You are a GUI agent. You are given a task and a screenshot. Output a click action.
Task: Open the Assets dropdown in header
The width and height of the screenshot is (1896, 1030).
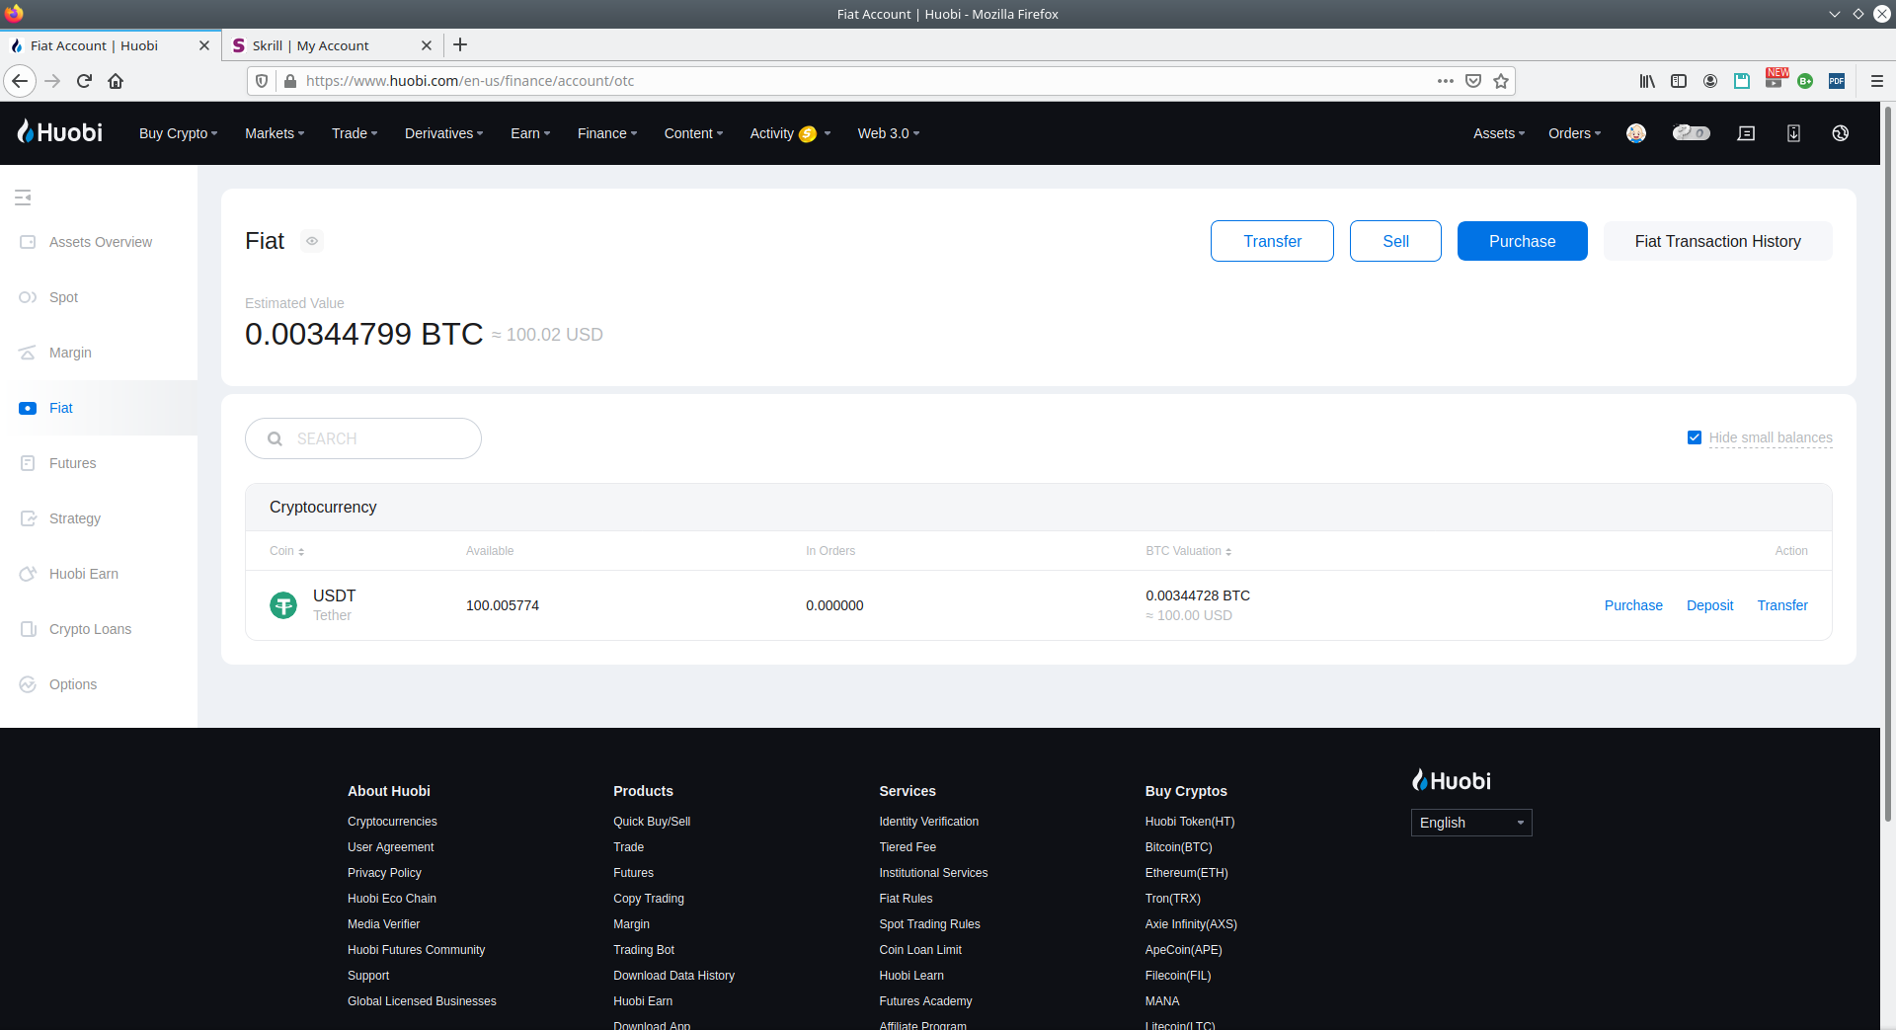click(1499, 133)
